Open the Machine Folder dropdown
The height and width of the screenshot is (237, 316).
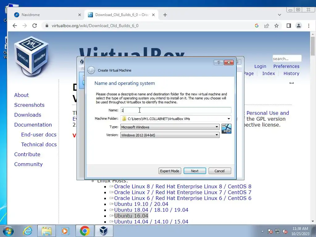click(x=229, y=119)
